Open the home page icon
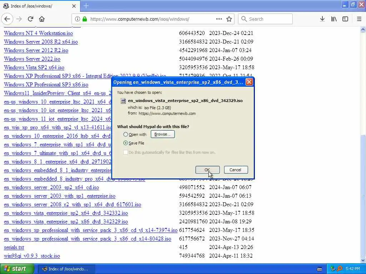Image resolution: width=366 pixels, height=274 pixels. (x=42, y=19)
